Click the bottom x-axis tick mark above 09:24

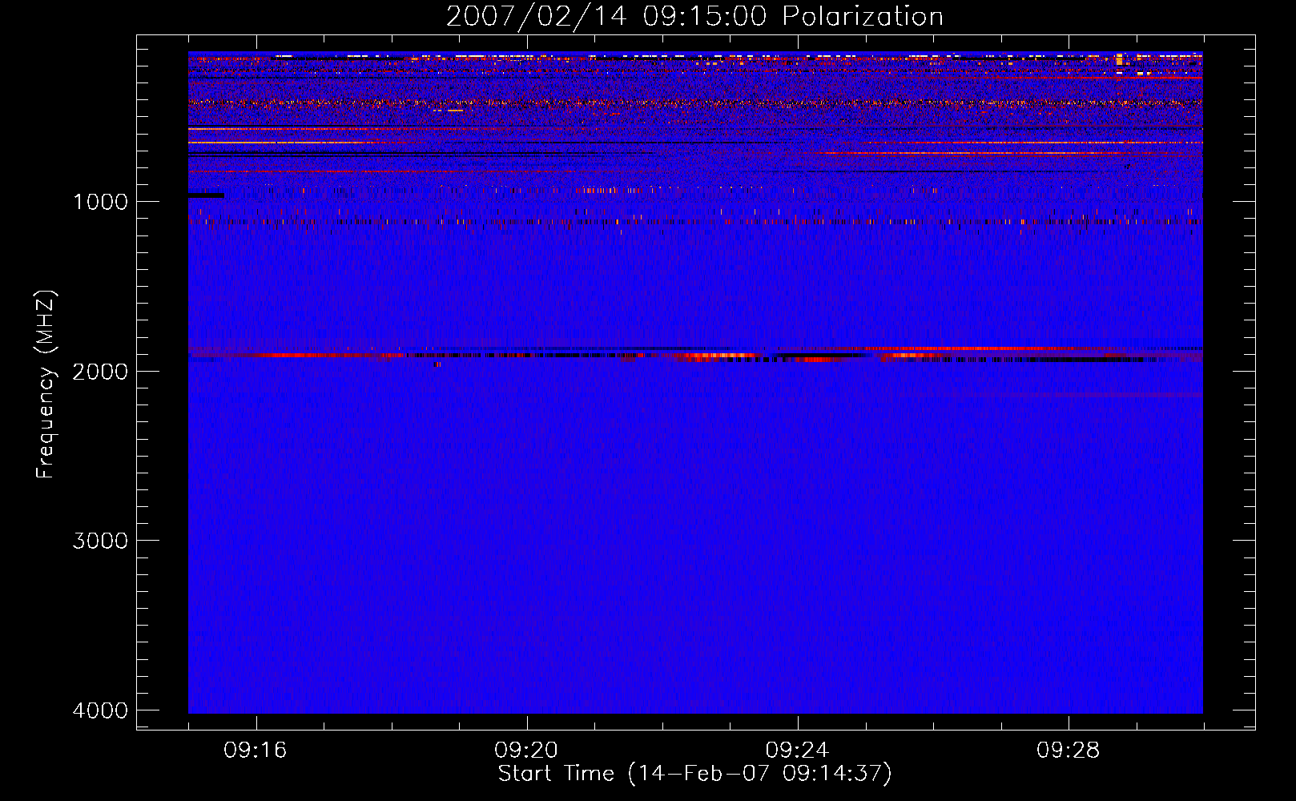click(x=798, y=723)
